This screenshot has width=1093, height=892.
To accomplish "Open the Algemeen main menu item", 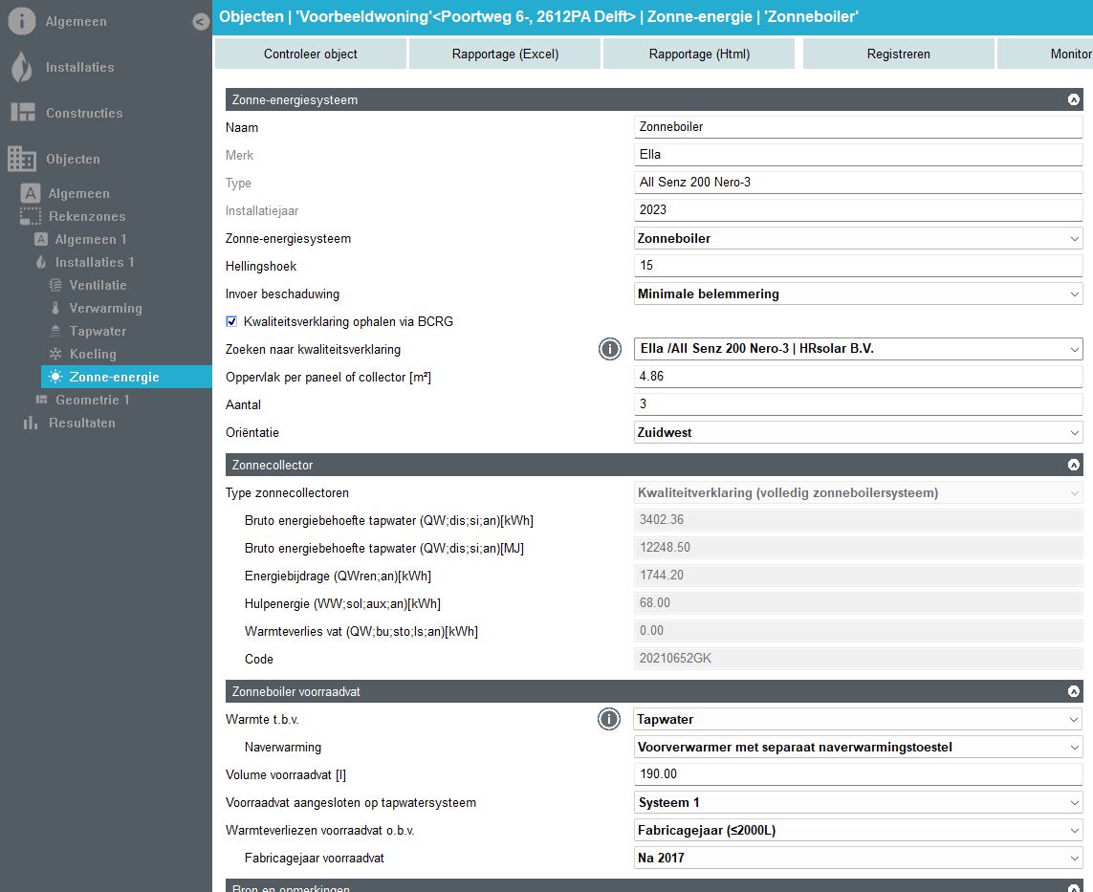I will point(76,22).
